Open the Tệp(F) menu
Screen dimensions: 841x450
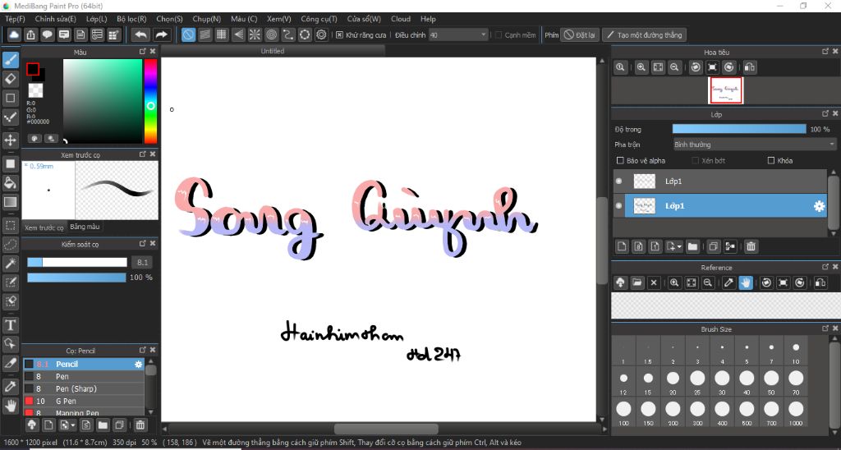point(15,19)
